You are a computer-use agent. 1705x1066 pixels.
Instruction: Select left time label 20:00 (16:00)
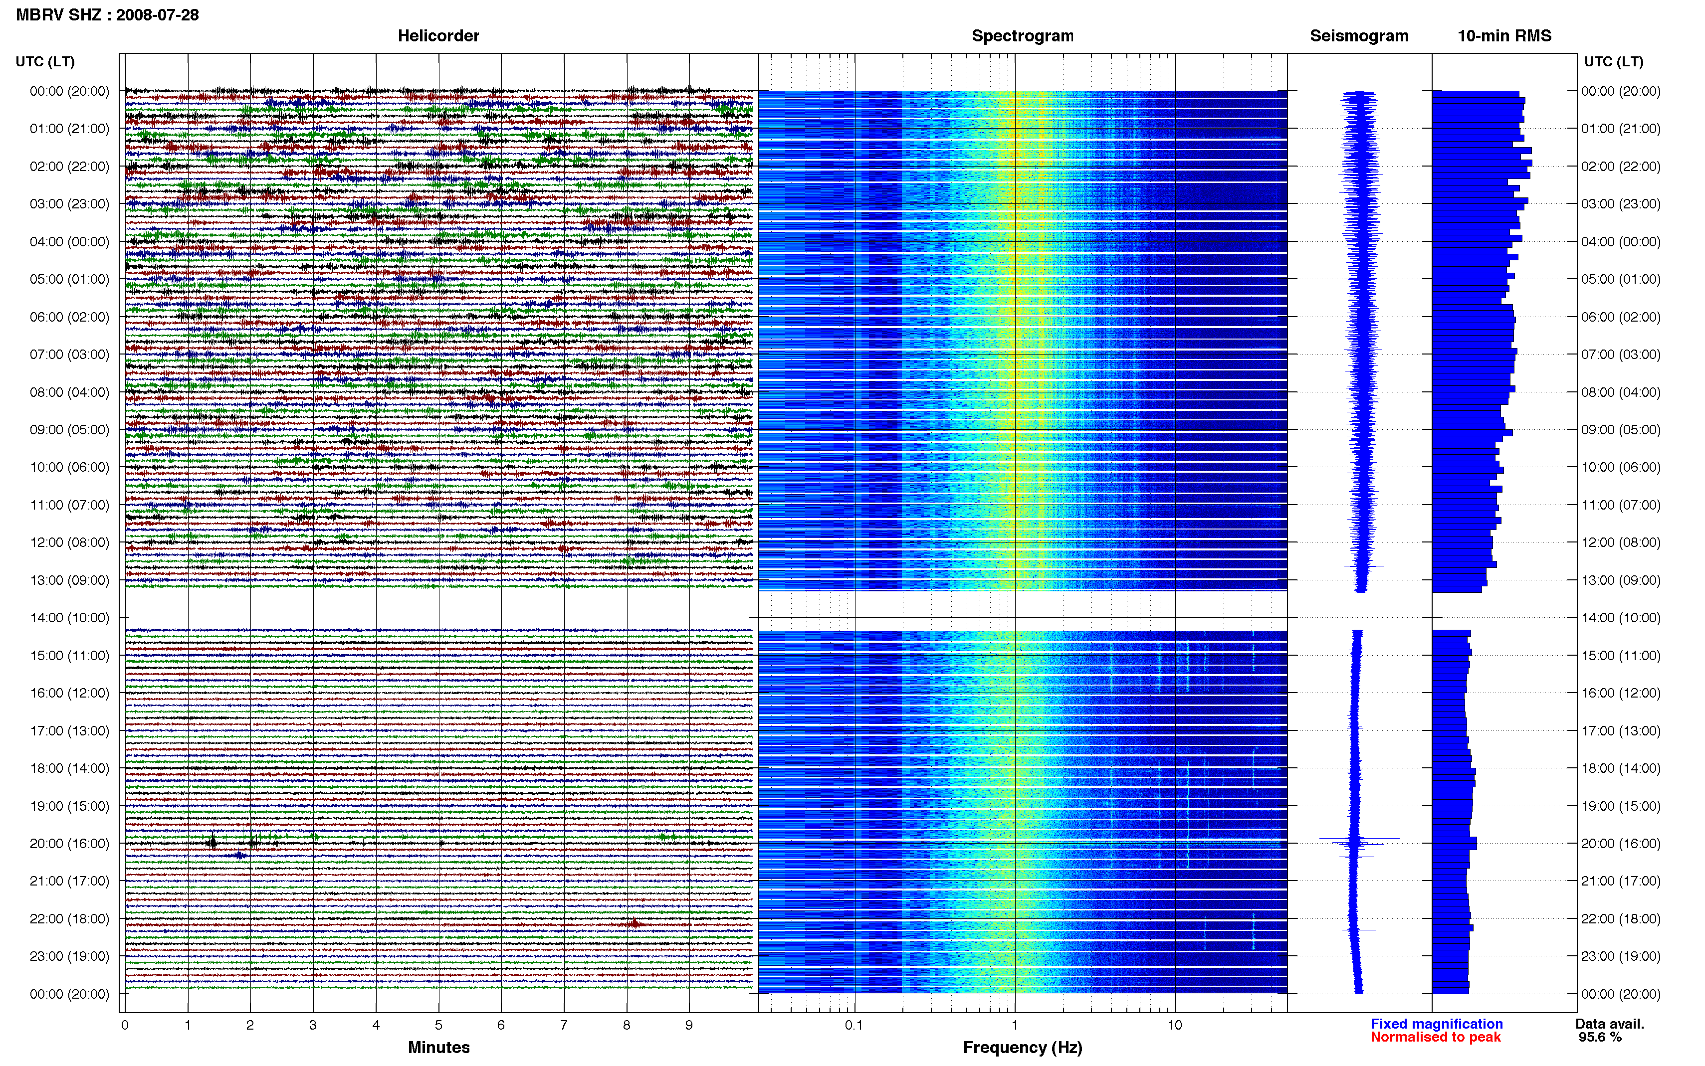coord(69,843)
